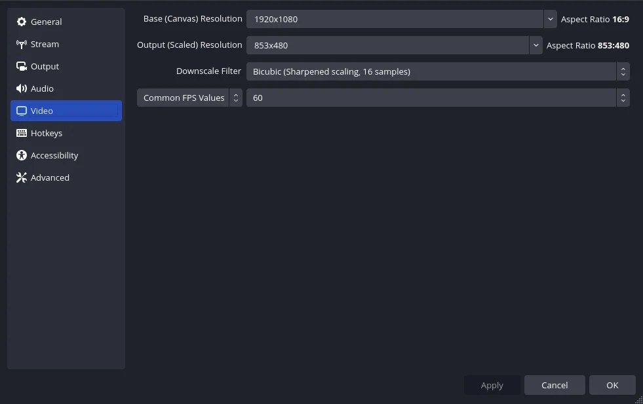Click the Common FPS Values stepper control

pyautogui.click(x=235, y=98)
